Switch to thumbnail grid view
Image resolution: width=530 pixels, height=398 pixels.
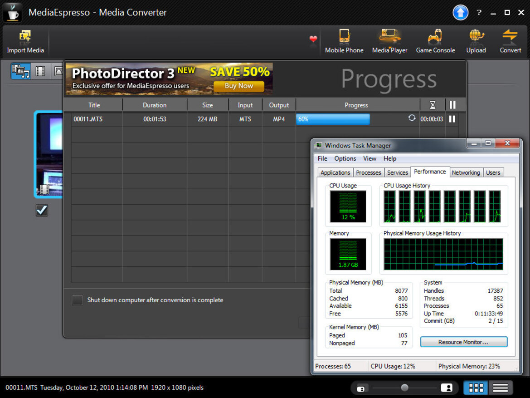pyautogui.click(x=476, y=388)
